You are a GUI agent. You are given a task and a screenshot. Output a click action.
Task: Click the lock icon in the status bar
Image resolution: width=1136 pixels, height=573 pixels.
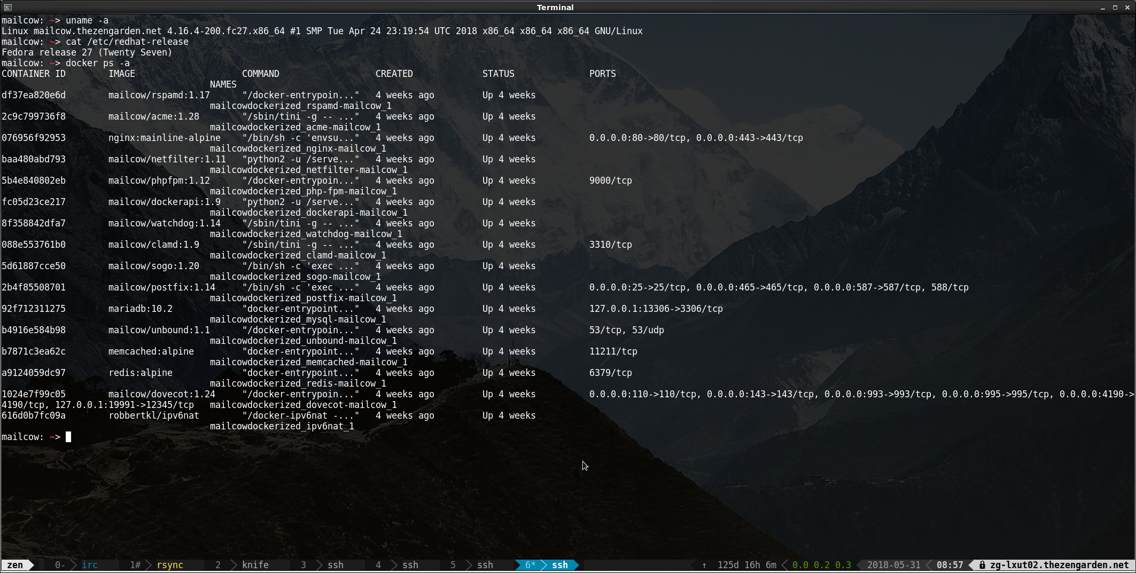(x=982, y=565)
